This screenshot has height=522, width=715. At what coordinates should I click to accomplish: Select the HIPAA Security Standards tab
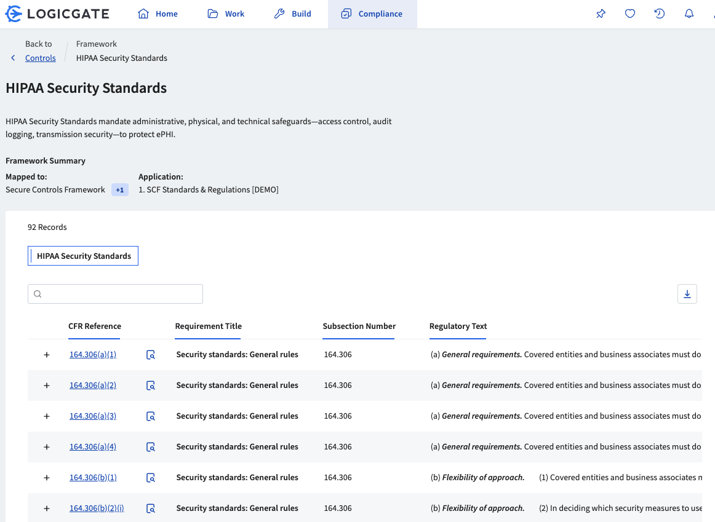tap(83, 256)
